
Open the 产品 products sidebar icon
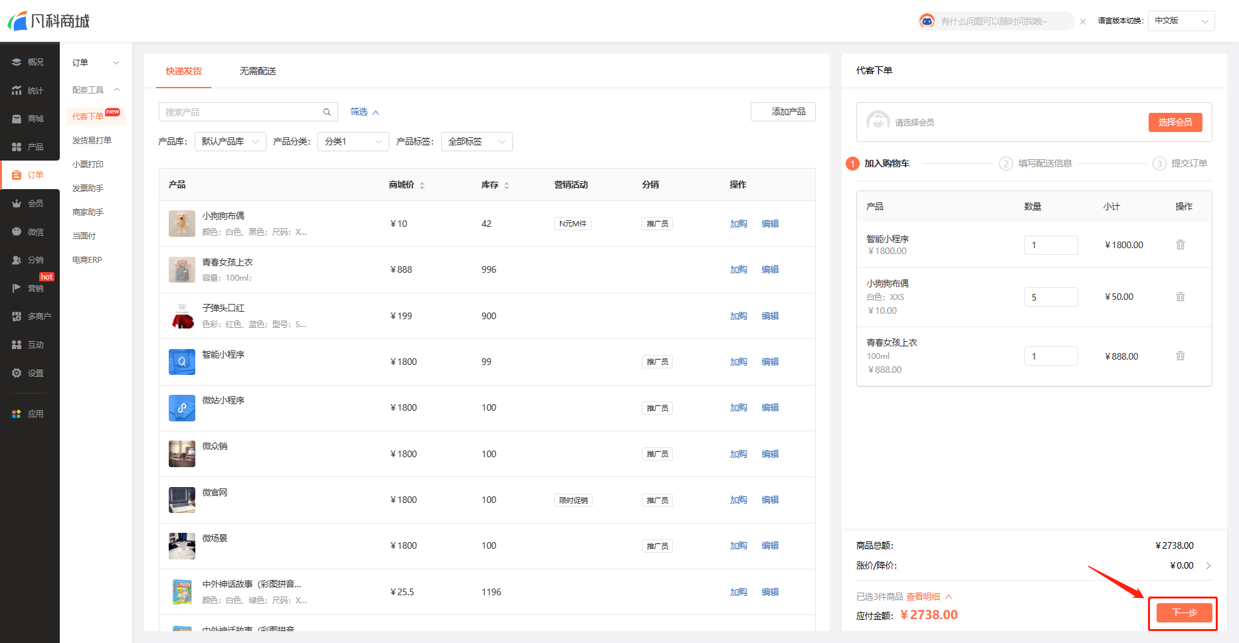(x=17, y=147)
